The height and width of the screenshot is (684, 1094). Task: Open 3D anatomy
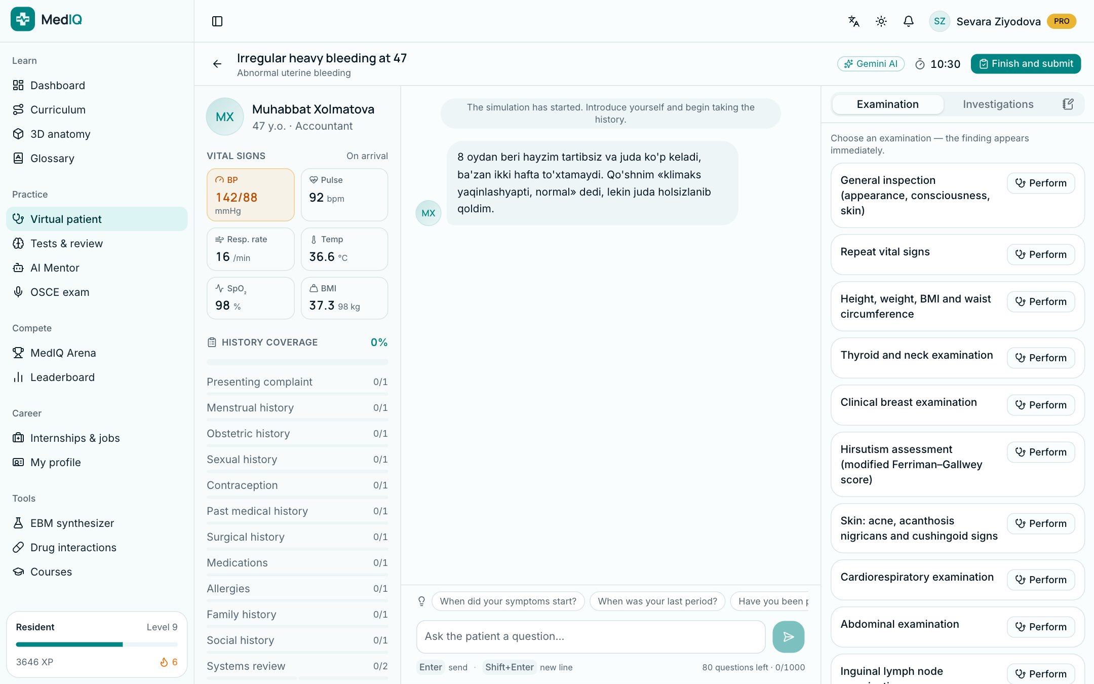97,134
